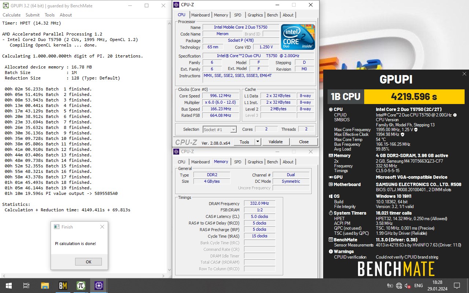Click the CPUID warning info icon in BenchMate

coord(455,115)
